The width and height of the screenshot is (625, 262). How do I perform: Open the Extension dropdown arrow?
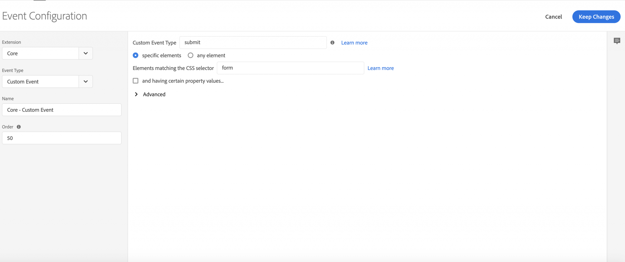coord(86,53)
